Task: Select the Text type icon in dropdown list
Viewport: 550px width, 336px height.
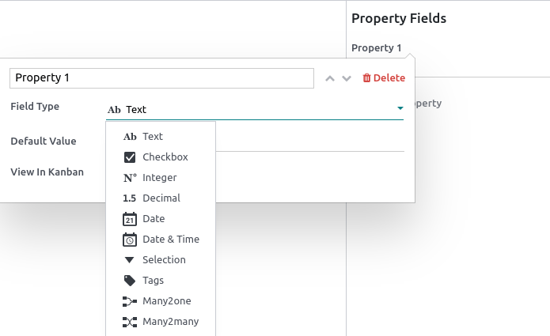Action: click(x=130, y=137)
